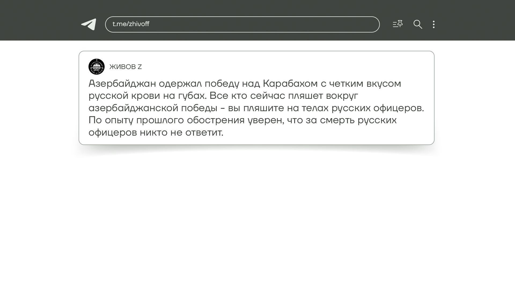
Task: Click the skull channel avatar
Action: click(x=97, y=67)
